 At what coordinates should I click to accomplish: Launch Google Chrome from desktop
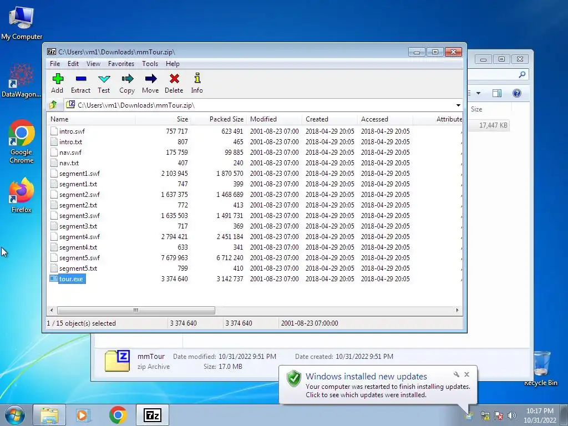point(22,141)
